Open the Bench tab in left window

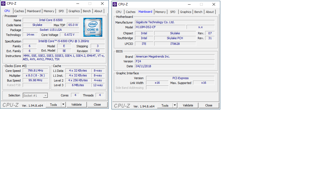[87, 11]
